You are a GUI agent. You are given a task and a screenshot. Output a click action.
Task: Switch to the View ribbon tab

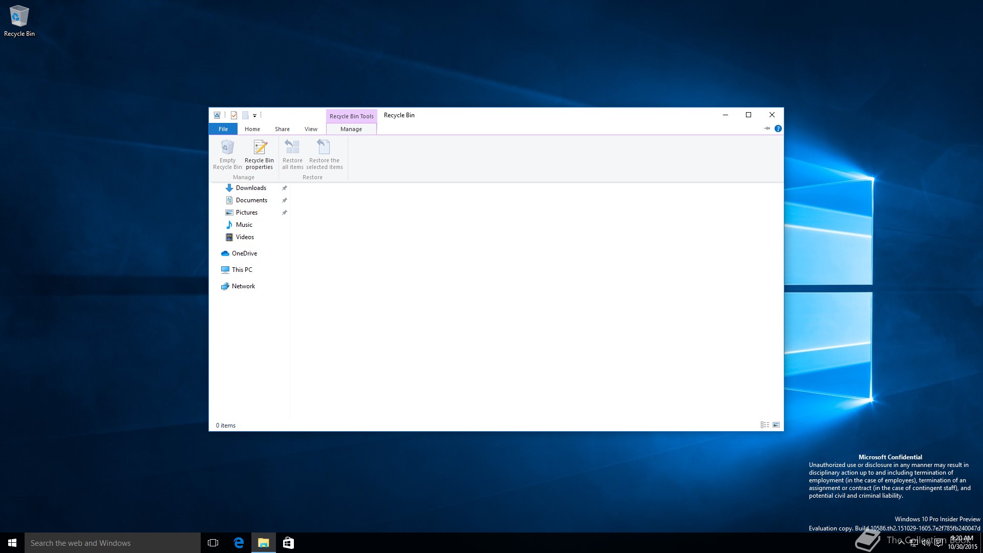pyautogui.click(x=311, y=129)
